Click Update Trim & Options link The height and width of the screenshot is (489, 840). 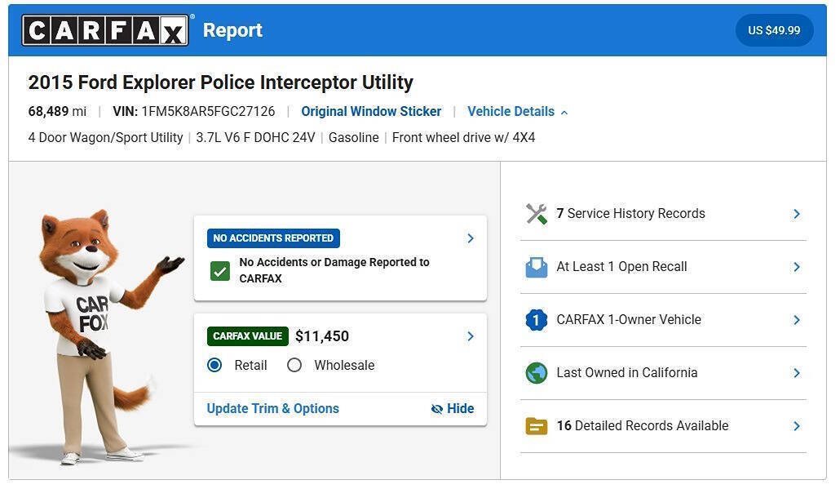[272, 408]
